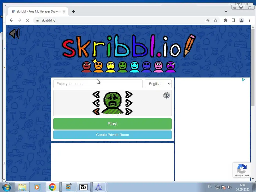Open the 7-Zip taskbar icon
256x192 pixels.
pos(83,187)
